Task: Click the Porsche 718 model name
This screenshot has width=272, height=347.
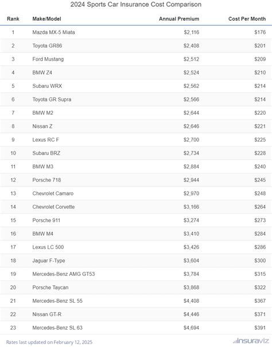Action: pos(46,180)
